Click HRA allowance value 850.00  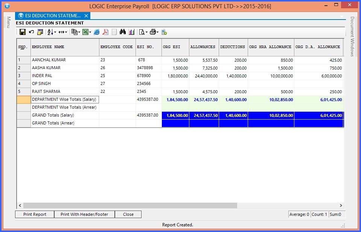coord(271,60)
